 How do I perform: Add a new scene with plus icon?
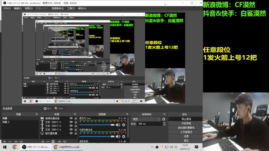point(5,141)
